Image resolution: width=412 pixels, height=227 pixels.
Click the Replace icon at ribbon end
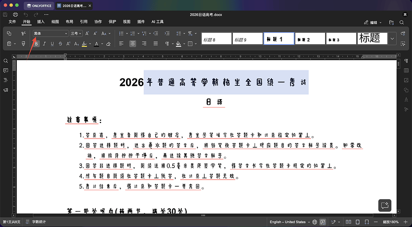(403, 33)
